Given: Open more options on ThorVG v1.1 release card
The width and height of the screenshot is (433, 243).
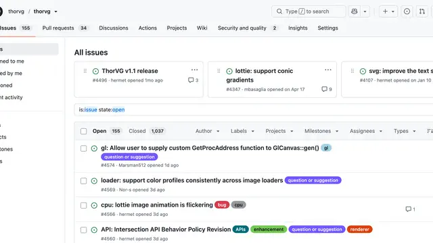Looking at the screenshot, I should click(x=194, y=70).
